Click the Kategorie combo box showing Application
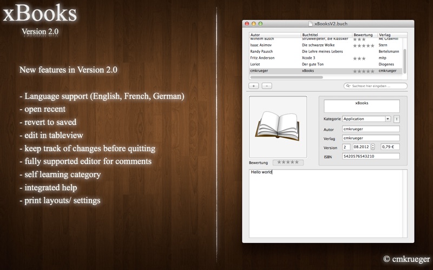The image size is (433, 270). 366,119
